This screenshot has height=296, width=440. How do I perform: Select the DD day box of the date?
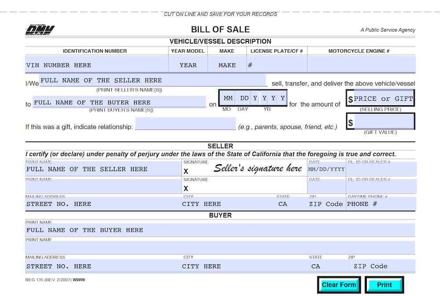tap(244, 98)
